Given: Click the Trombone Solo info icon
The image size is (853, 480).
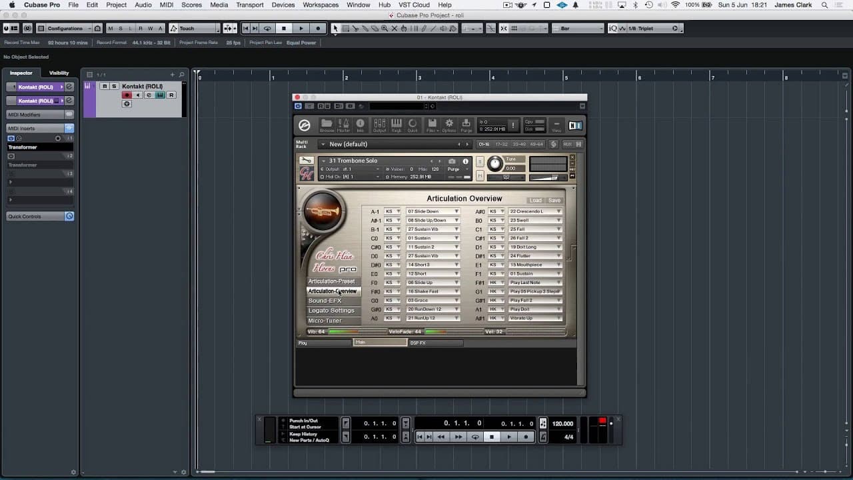Looking at the screenshot, I should click(x=465, y=161).
